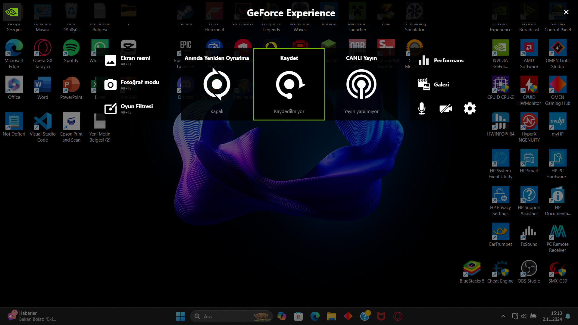Select OBS Studio desktop icon
This screenshot has width=578, height=325.
coord(529,271)
